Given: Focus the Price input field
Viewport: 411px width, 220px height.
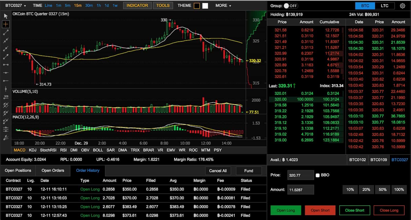Looking at the screenshot, I should click(x=301, y=175).
